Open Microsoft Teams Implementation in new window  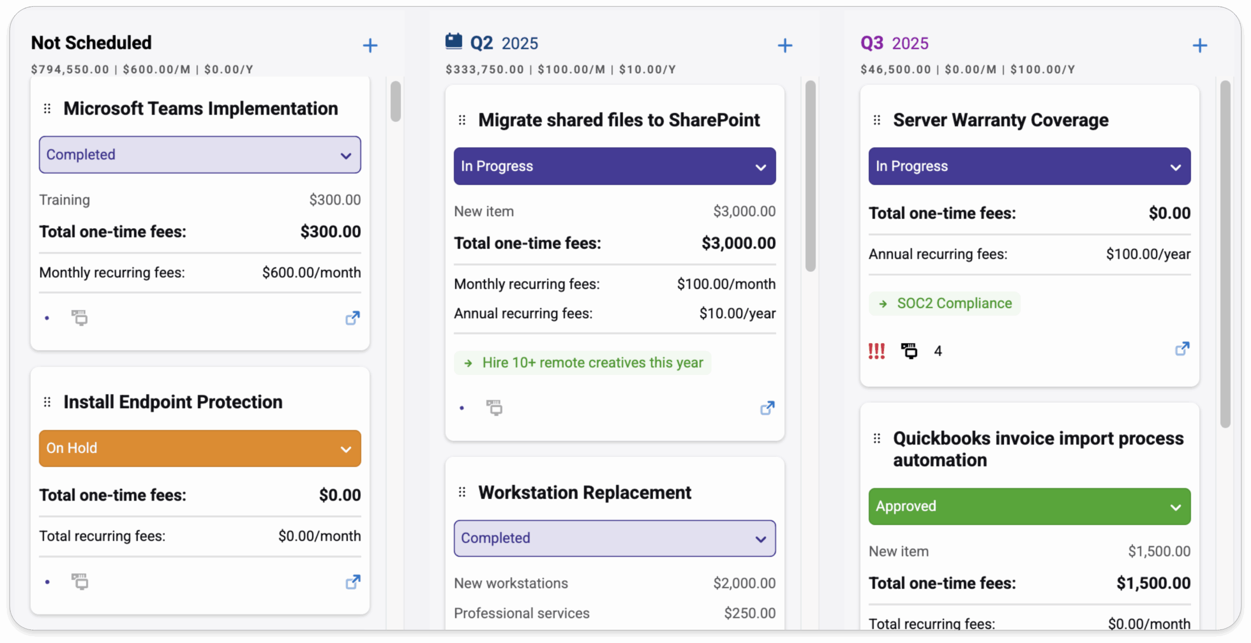point(352,318)
